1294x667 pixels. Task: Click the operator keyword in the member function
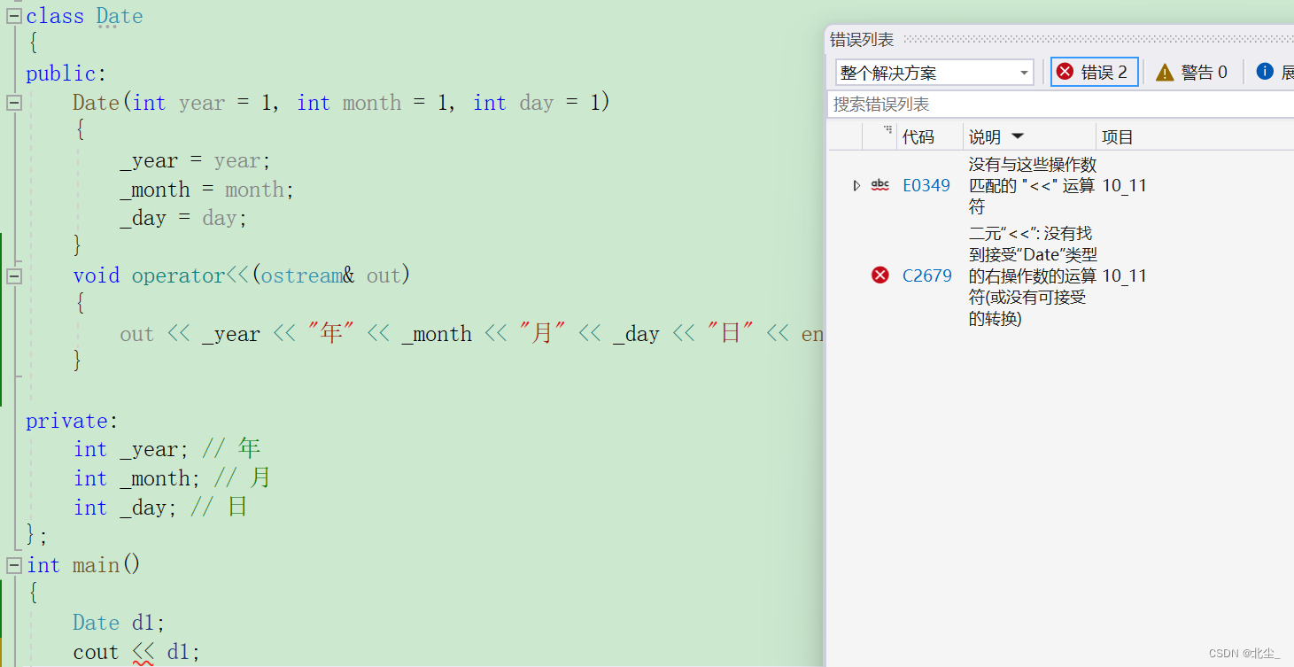pyautogui.click(x=178, y=275)
